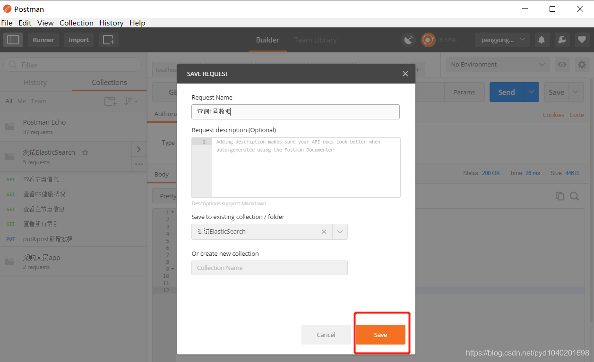
Task: Click the 200 OK status text
Action: (491, 173)
